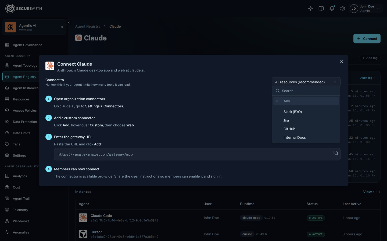This screenshot has height=241, width=387.
Task: Click gateway URL text field
Action: tap(197, 154)
